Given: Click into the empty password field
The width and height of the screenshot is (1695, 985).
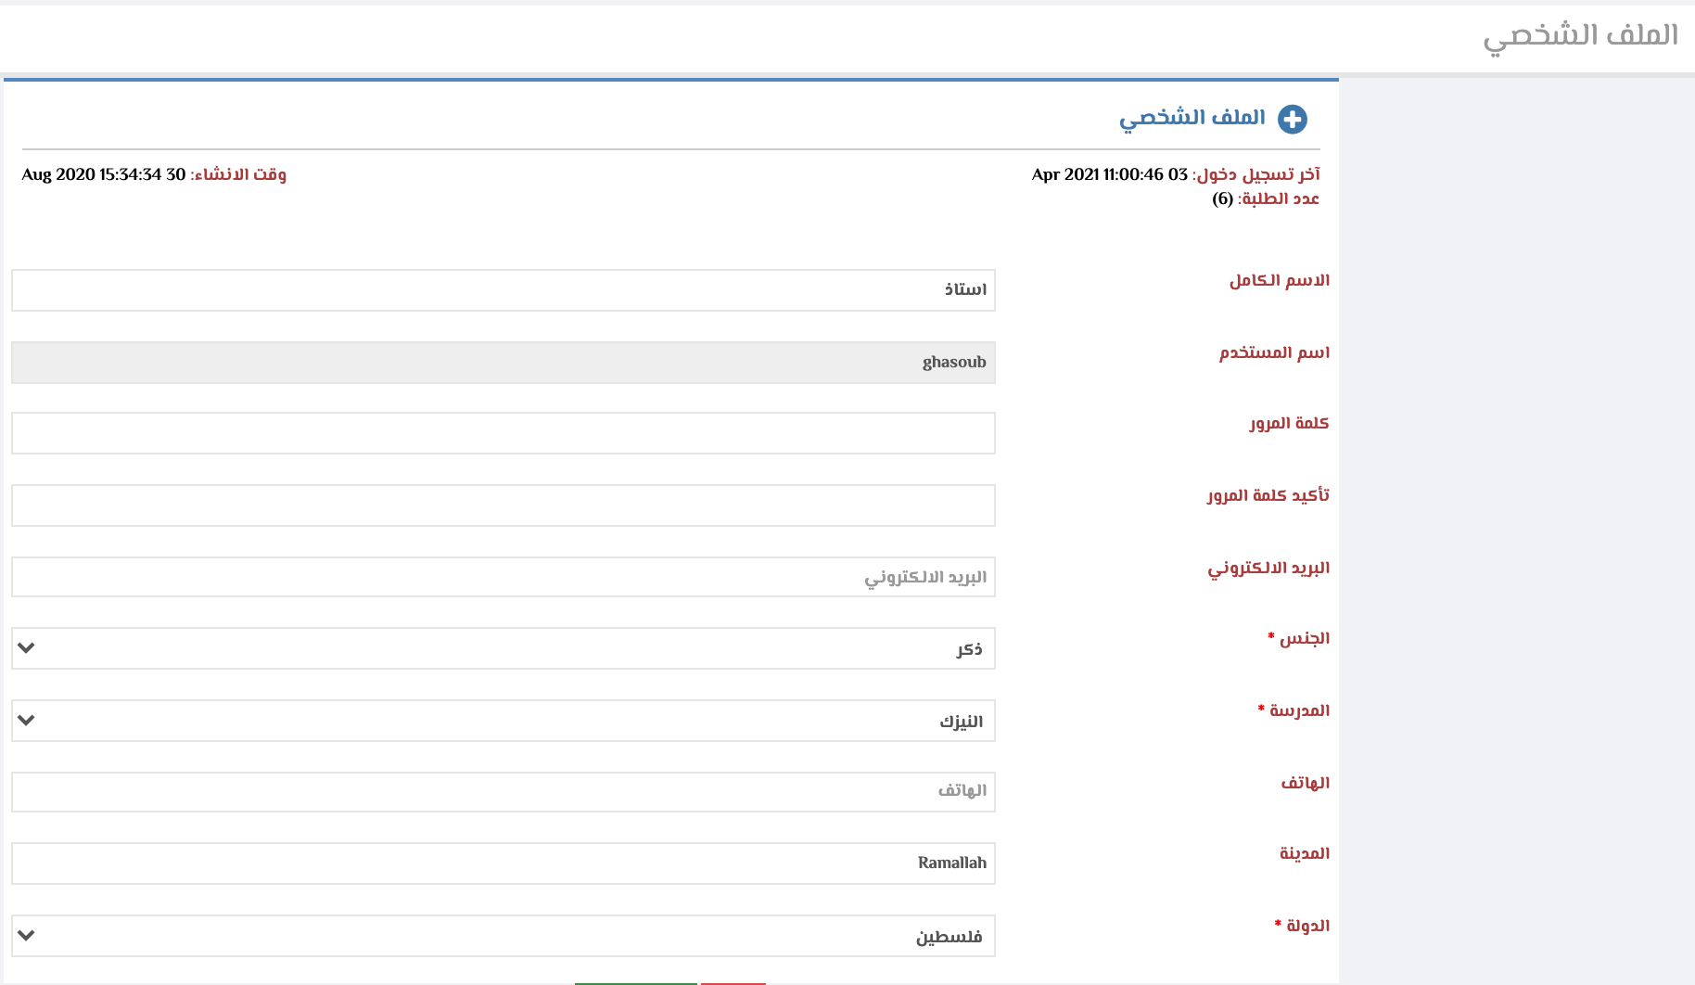Looking at the screenshot, I should [x=503, y=433].
